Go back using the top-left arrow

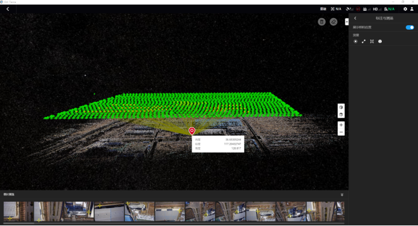tap(8, 9)
